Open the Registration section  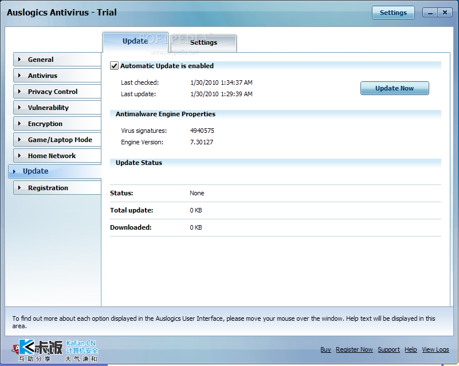click(57, 188)
